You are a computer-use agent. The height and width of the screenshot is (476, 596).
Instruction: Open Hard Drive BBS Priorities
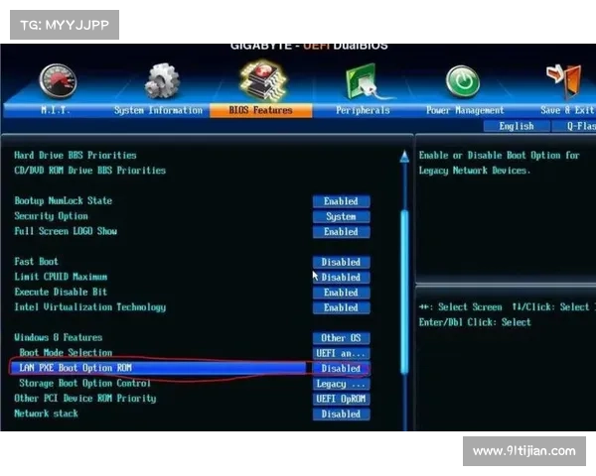point(75,156)
